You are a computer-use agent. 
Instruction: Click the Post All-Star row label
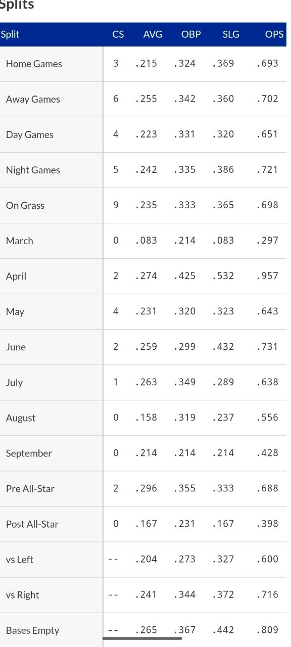tap(32, 524)
